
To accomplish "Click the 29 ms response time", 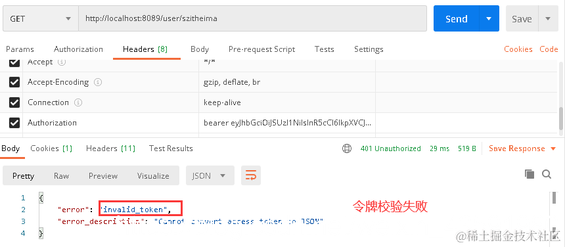I will pyautogui.click(x=440, y=148).
